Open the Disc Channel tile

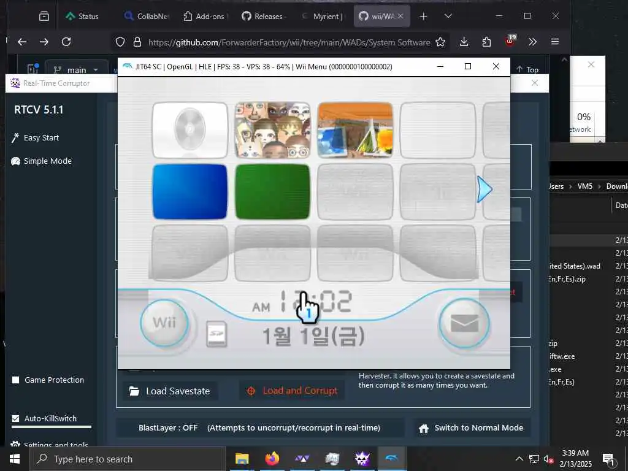190,130
